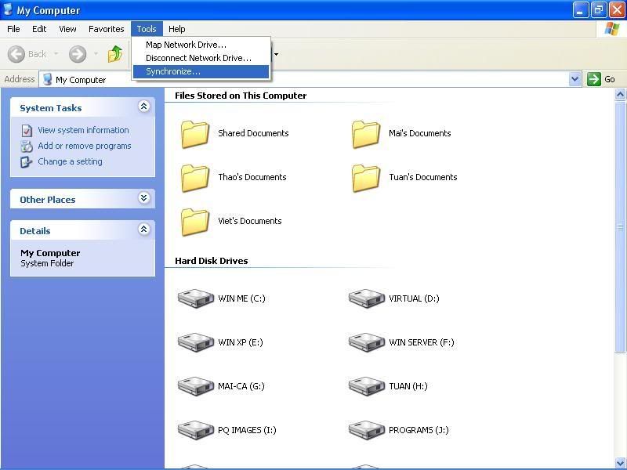Click the Details header text
627x470 pixels.
[x=35, y=231]
